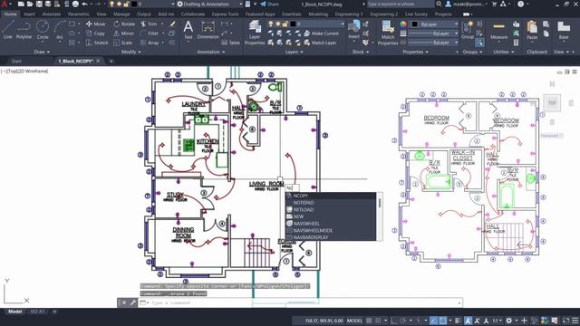Expand the Properties panel
This screenshot has width=580, height=326.
(415, 53)
